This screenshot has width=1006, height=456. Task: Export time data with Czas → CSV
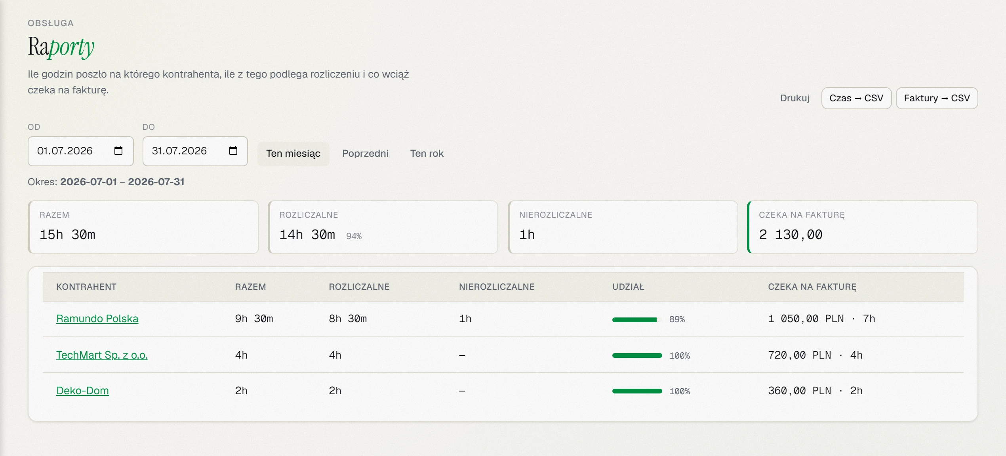[856, 98]
